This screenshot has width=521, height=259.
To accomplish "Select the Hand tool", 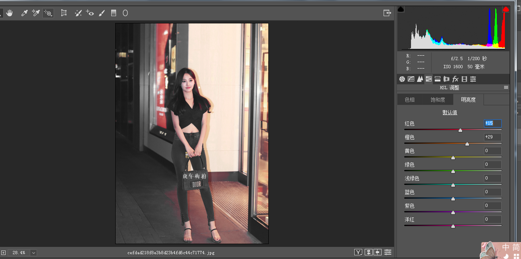I will click(x=9, y=13).
